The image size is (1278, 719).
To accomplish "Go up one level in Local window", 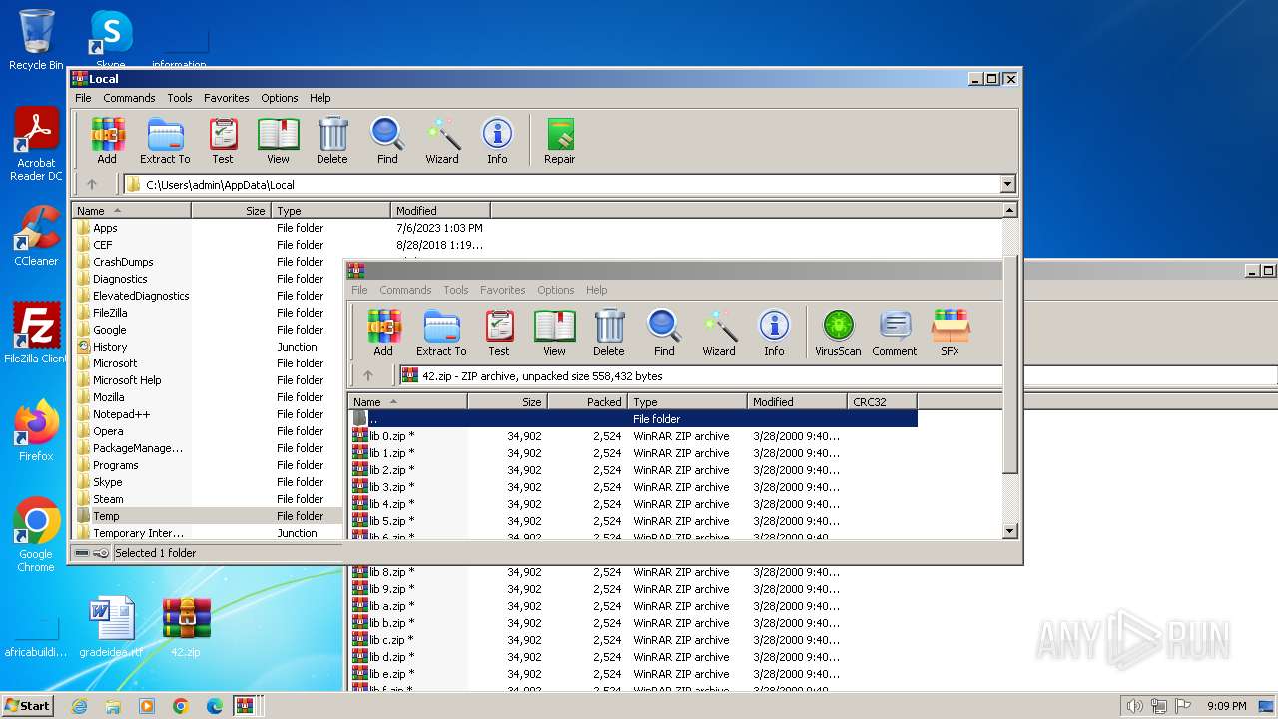I will tap(92, 184).
